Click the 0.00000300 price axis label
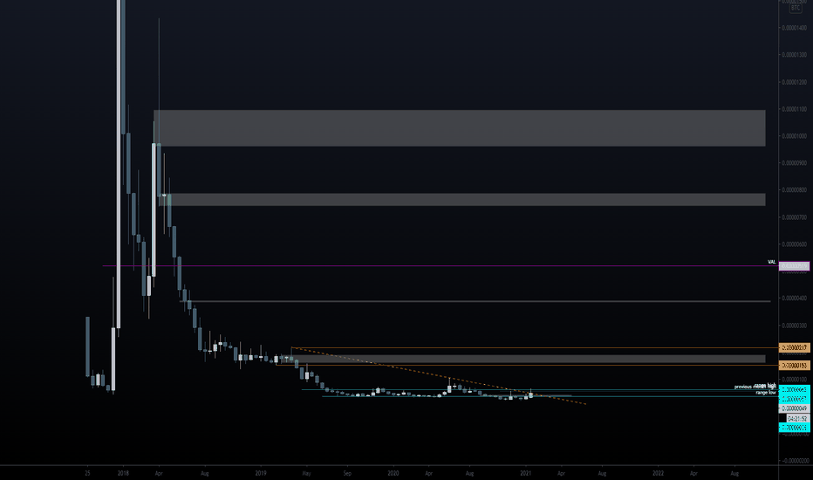This screenshot has height=480, width=813. (x=794, y=326)
